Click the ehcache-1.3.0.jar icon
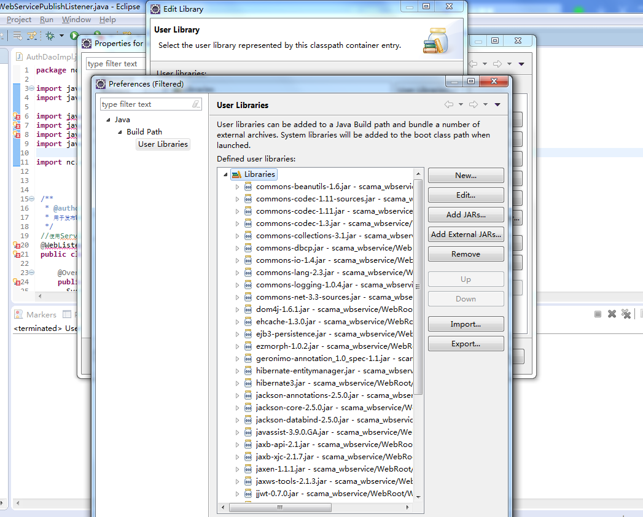The image size is (643, 517). click(248, 322)
